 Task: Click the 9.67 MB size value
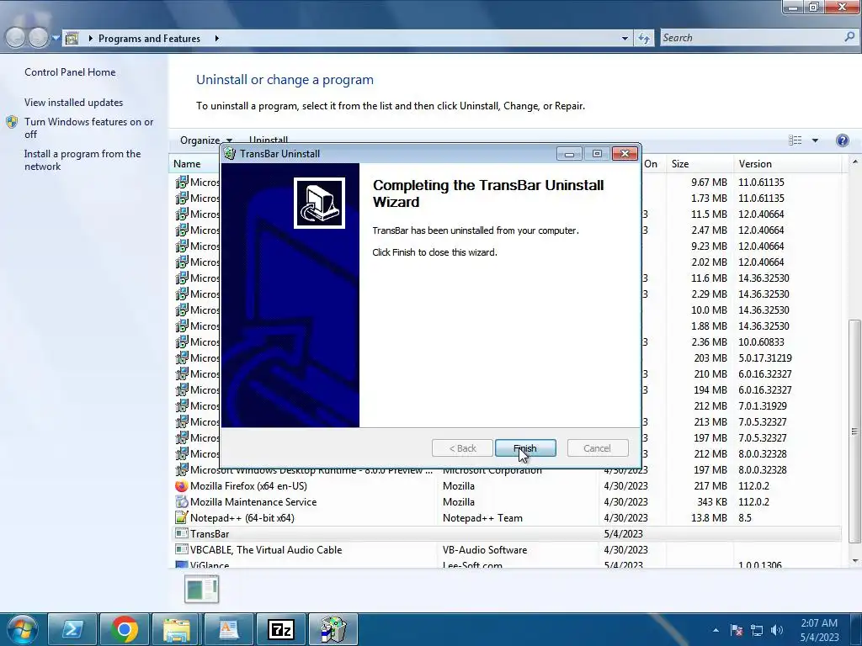(x=709, y=182)
